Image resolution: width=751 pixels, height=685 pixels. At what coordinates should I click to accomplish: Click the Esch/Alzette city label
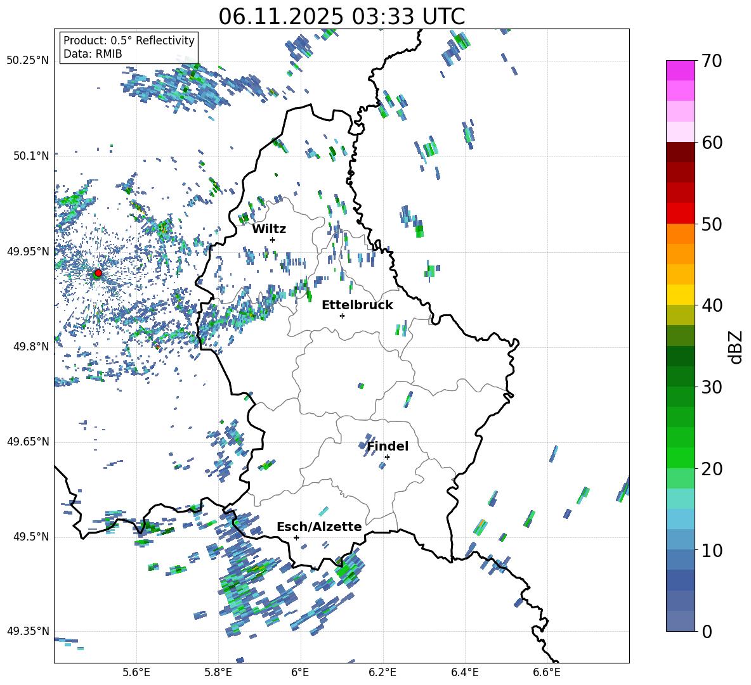(320, 527)
